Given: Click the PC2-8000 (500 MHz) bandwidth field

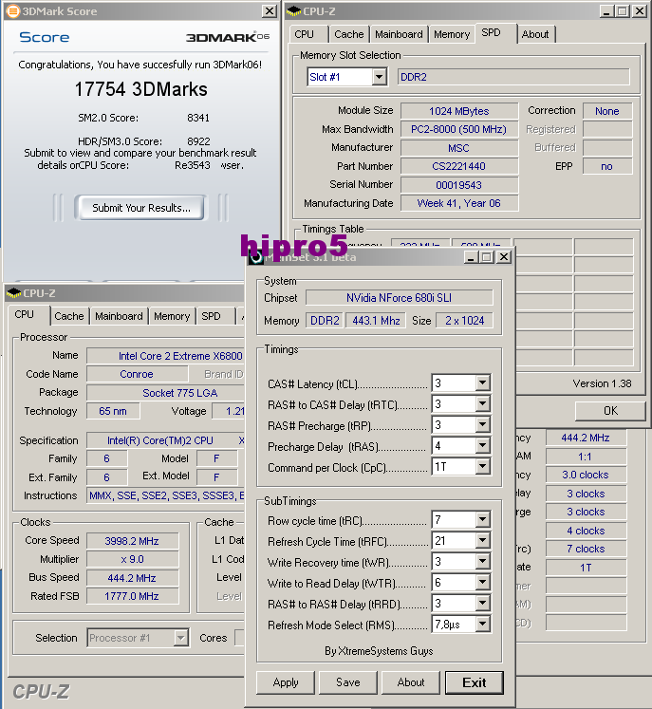Looking at the screenshot, I should tap(459, 129).
